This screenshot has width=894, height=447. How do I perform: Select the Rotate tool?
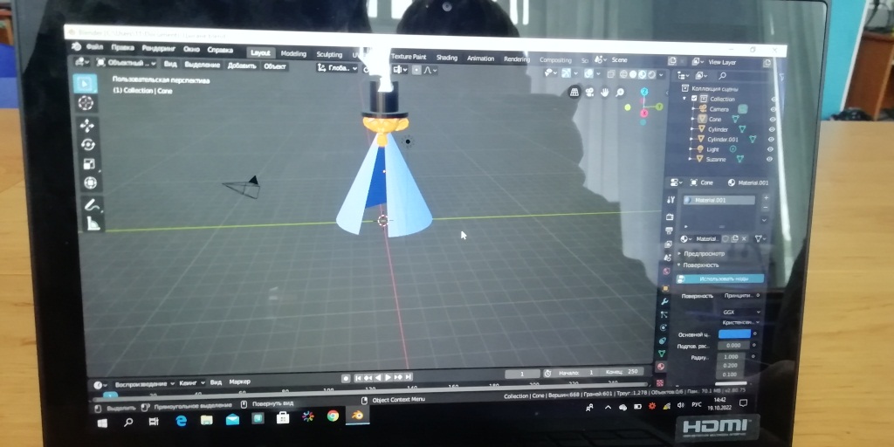pos(88,144)
